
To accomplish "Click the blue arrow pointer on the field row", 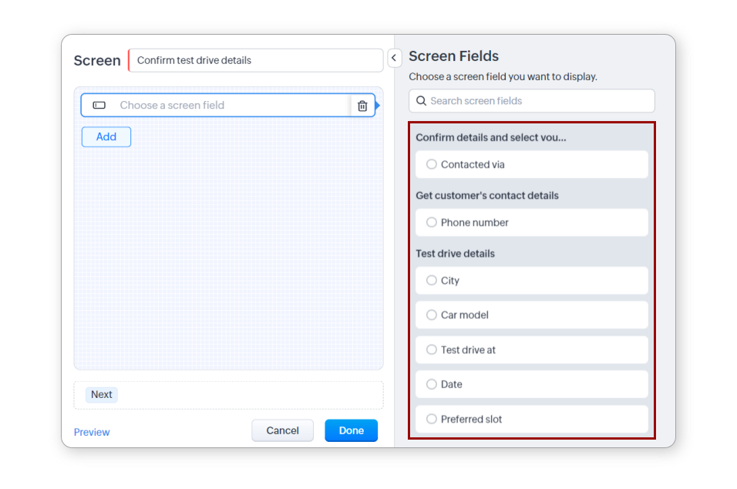I will [x=377, y=105].
